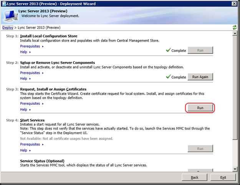Click scrollbar down arrow
240x185 pixels.
tap(235, 169)
